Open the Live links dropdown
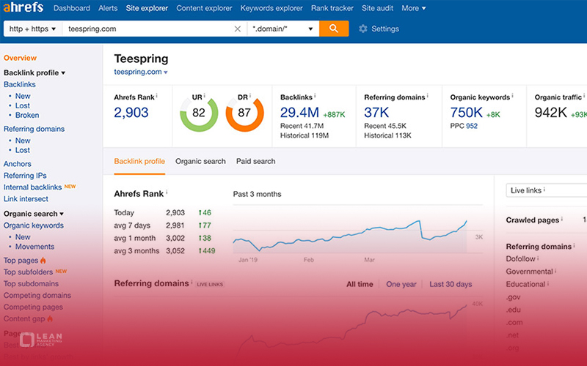 [x=546, y=190]
